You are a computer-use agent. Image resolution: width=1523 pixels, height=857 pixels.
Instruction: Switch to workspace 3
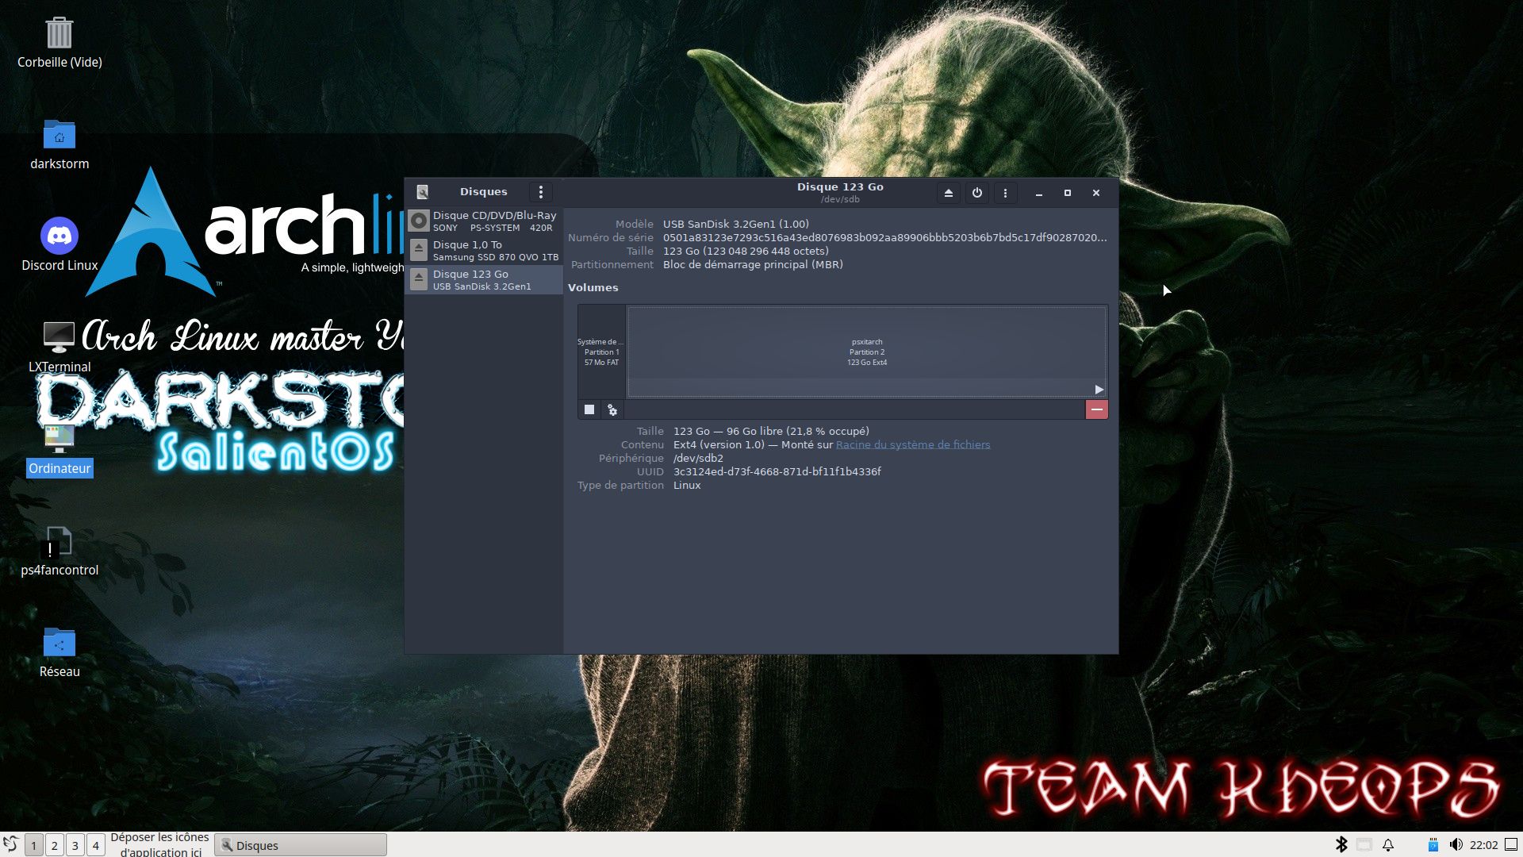[75, 845]
